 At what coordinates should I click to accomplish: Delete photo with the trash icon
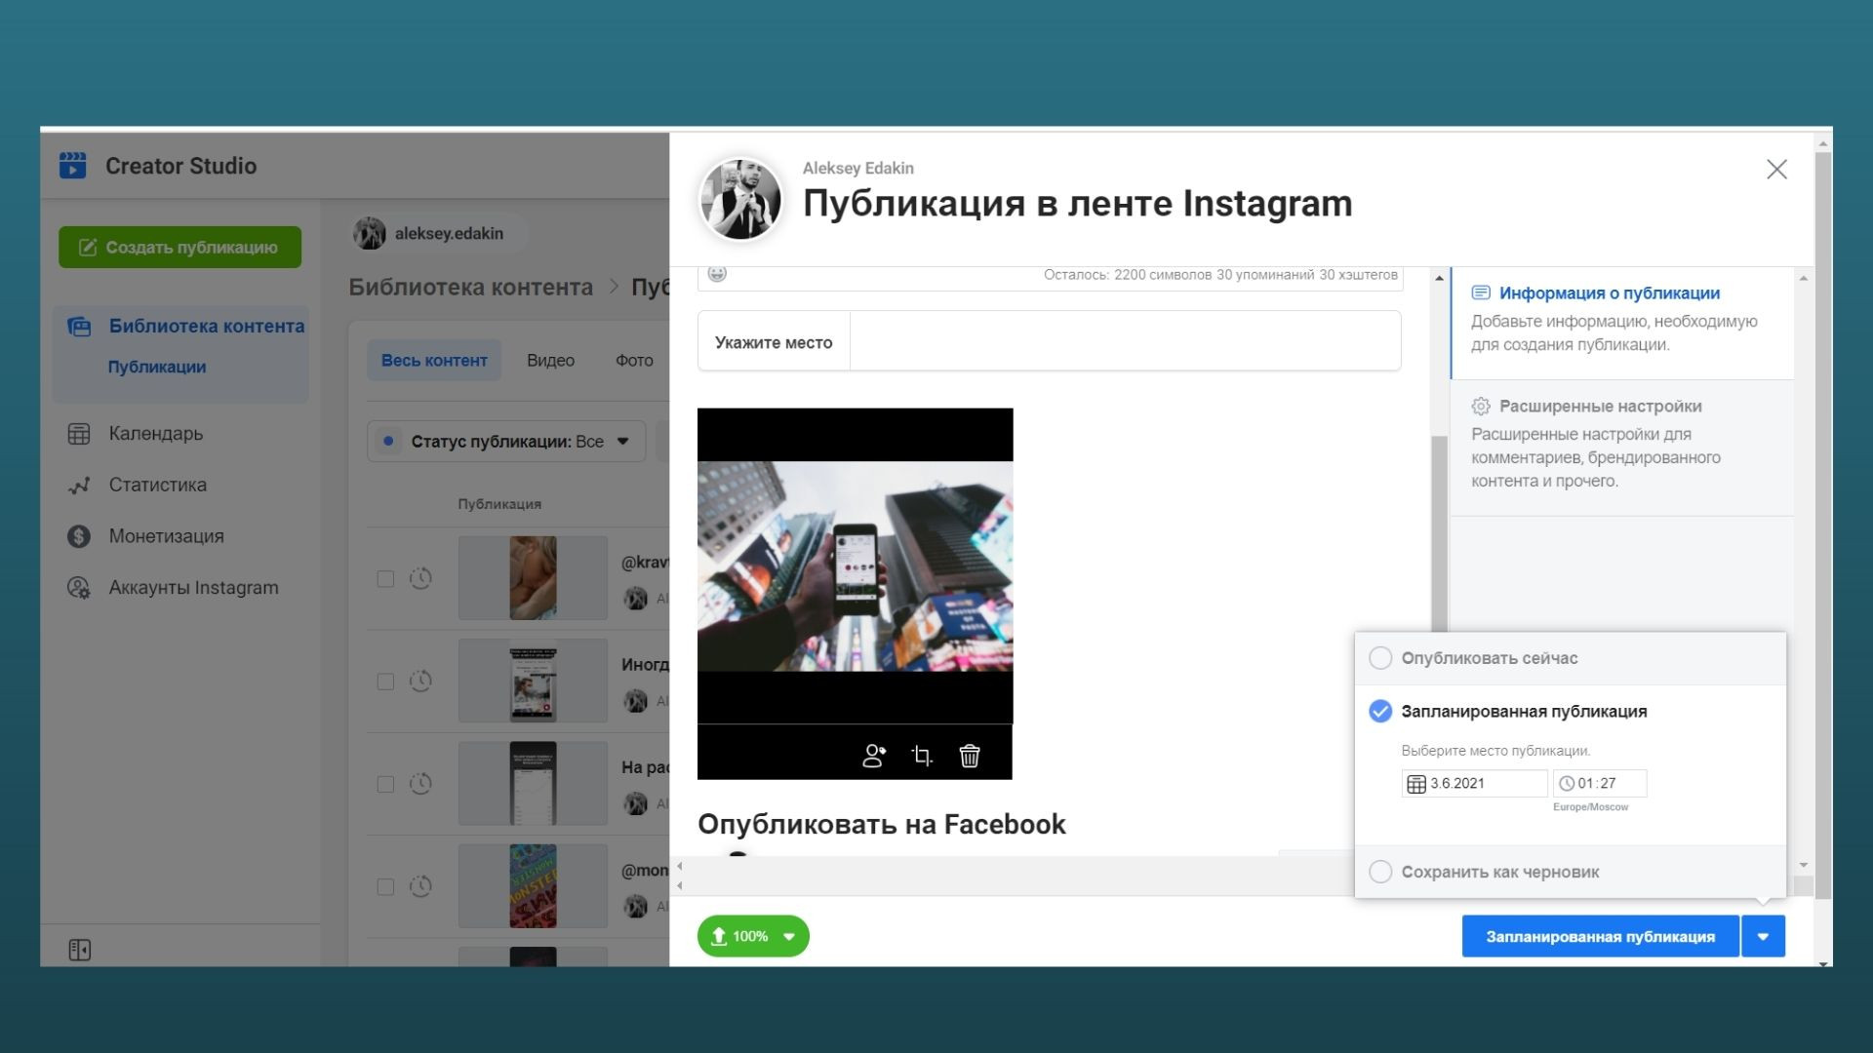click(970, 756)
